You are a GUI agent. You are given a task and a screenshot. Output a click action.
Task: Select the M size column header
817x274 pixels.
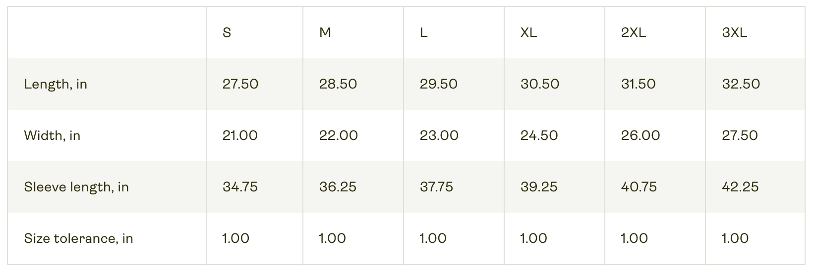pyautogui.click(x=325, y=33)
